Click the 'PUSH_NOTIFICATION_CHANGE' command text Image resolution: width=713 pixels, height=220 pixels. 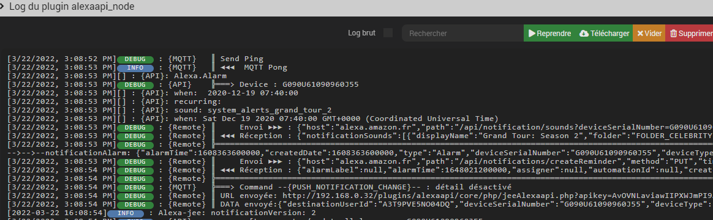[349, 187]
